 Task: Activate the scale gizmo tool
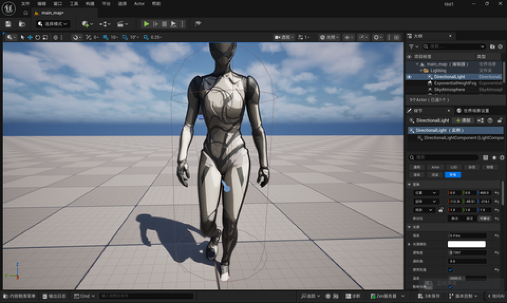[x=45, y=38]
